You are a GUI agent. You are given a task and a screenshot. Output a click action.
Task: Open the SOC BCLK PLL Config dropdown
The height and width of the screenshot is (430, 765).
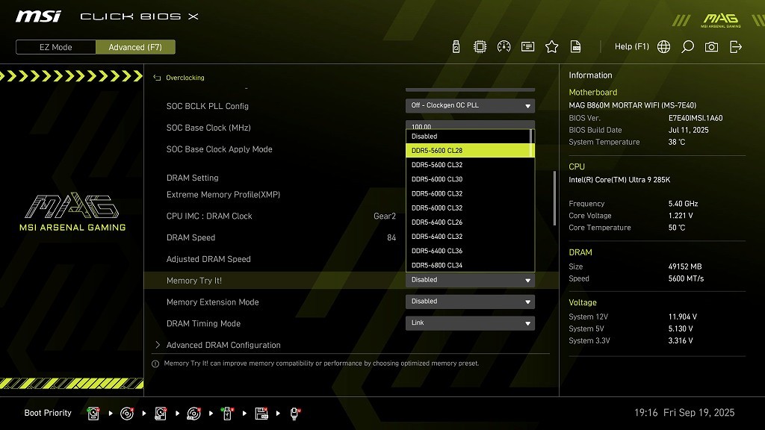[470, 106]
